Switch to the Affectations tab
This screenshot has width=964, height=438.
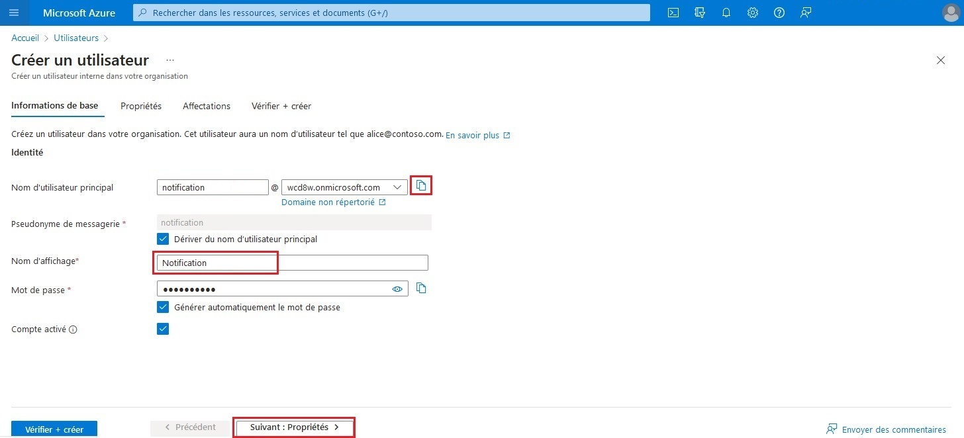[207, 106]
